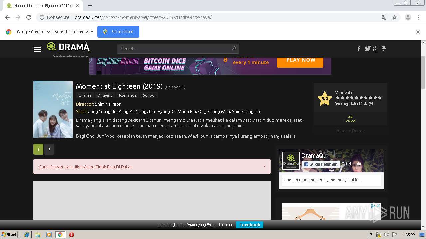Click the search magnifier icon

234,49
